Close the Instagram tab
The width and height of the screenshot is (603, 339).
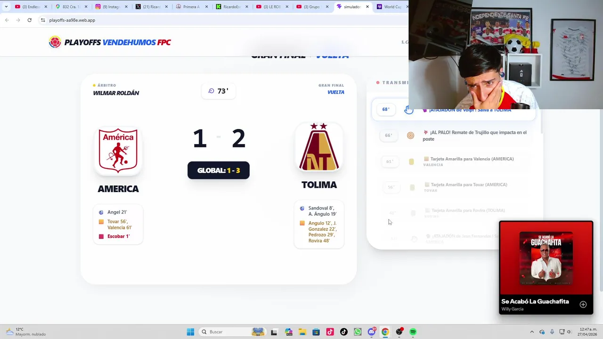click(x=126, y=7)
